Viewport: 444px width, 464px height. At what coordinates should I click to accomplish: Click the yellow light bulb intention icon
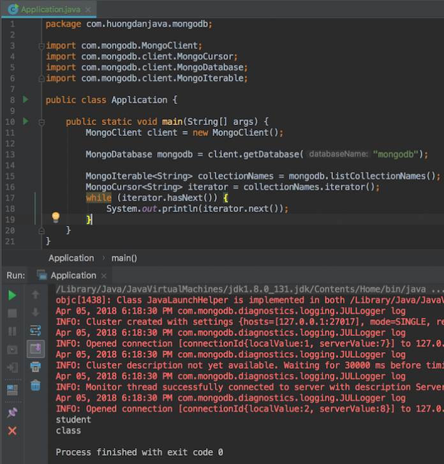click(56, 217)
